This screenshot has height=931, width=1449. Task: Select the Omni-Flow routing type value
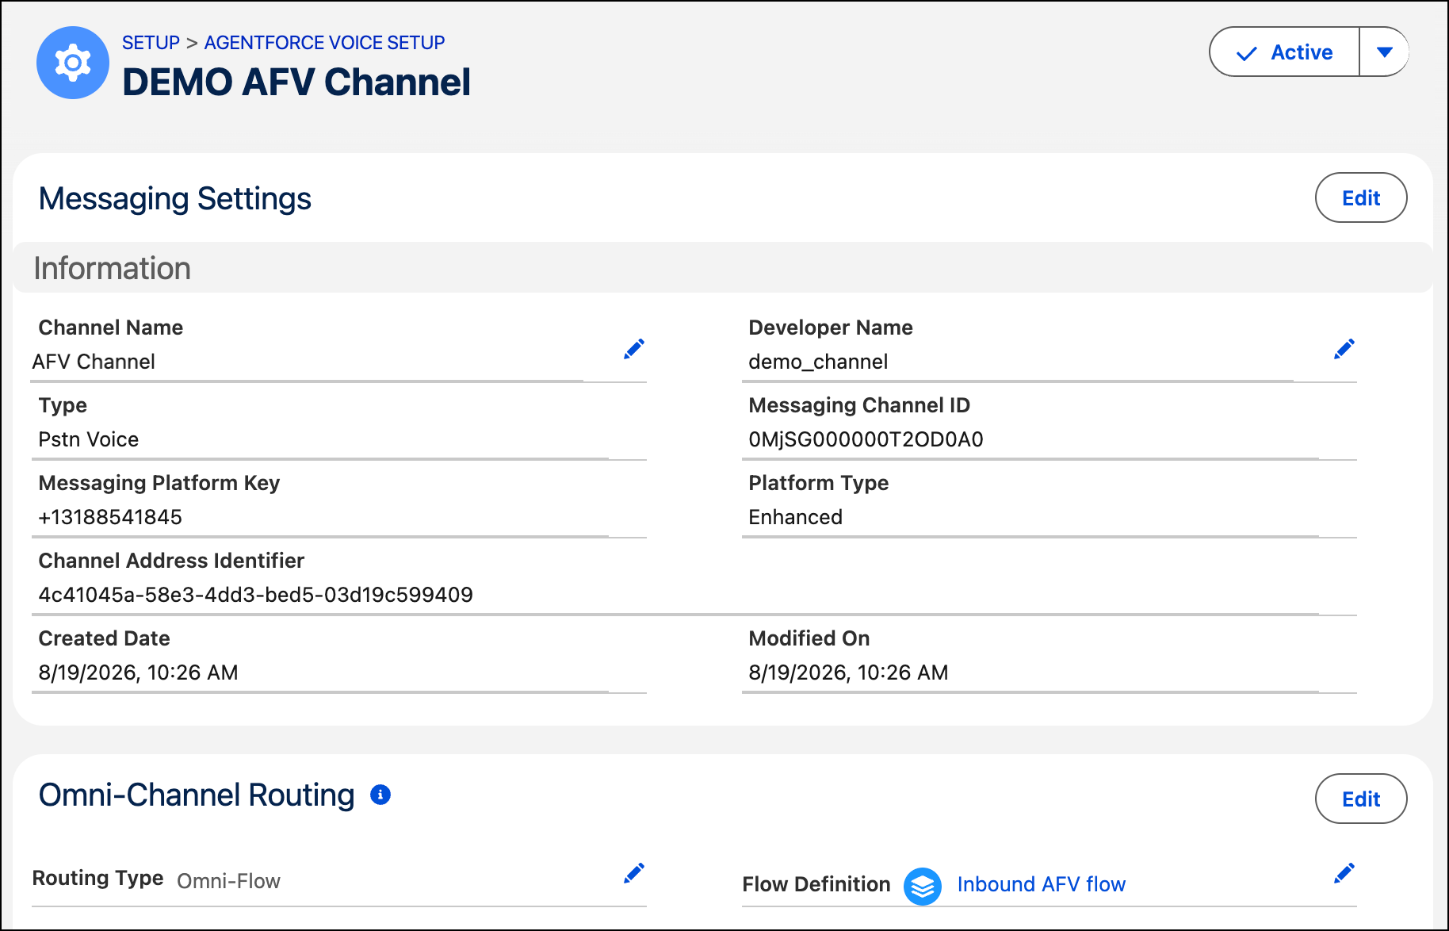point(228,881)
